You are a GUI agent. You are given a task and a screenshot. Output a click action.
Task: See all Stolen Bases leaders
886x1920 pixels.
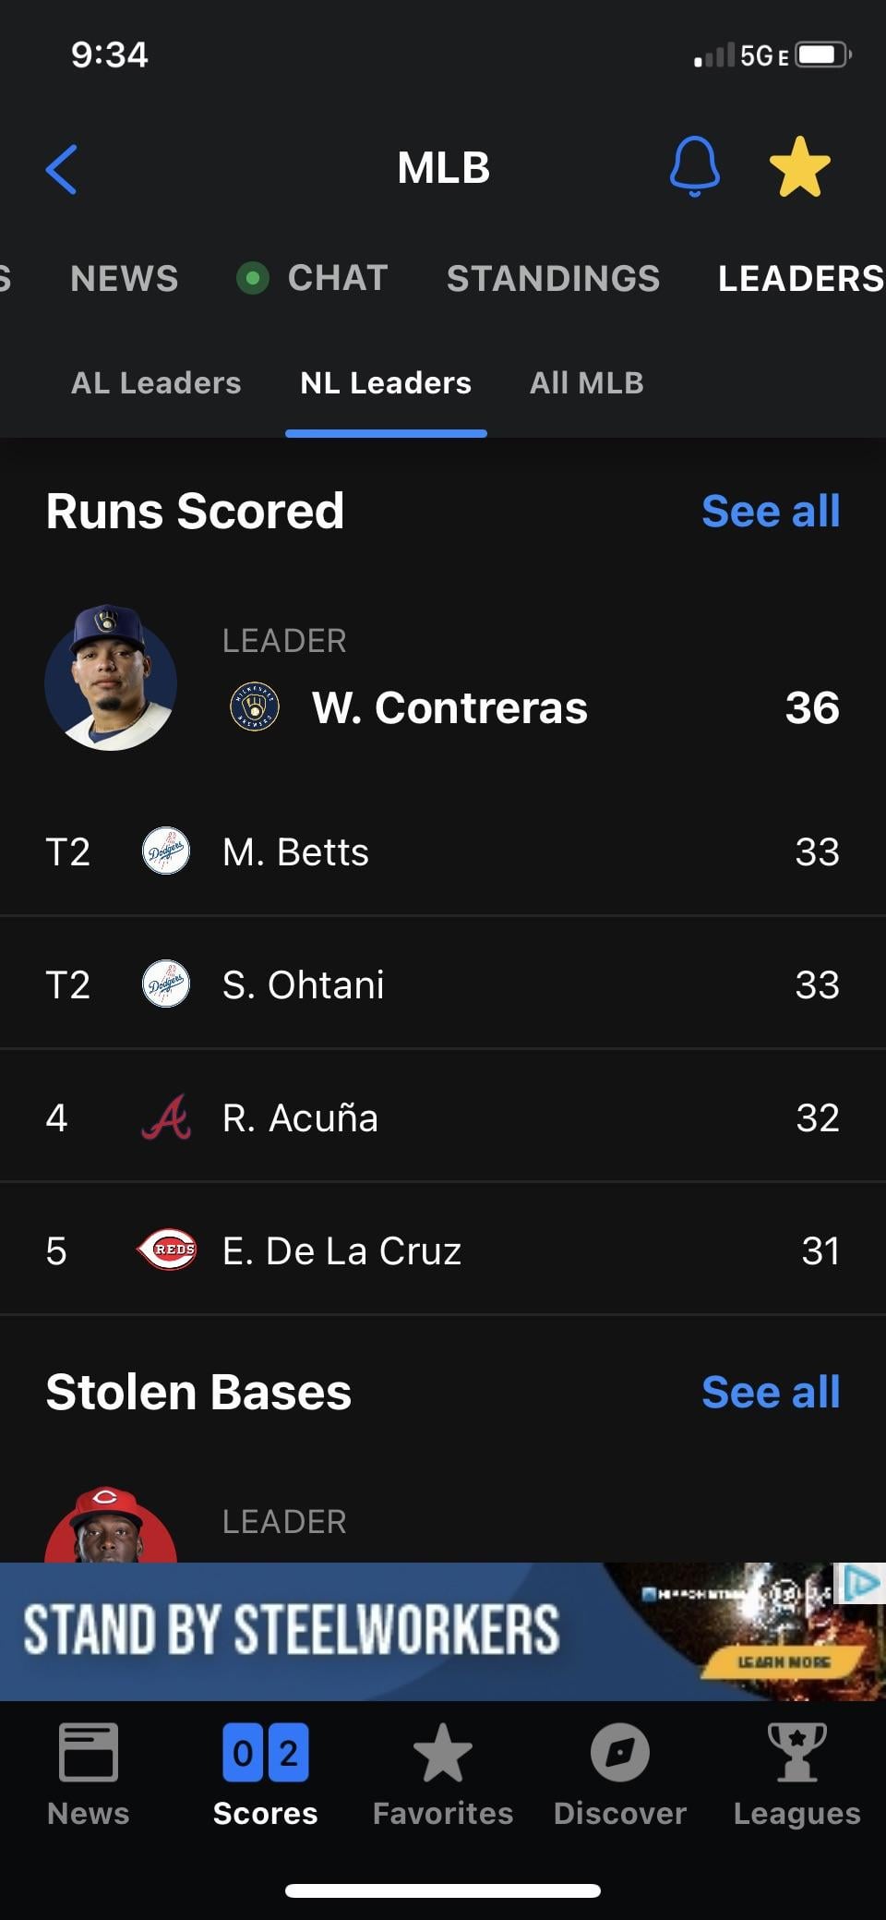point(771,1392)
